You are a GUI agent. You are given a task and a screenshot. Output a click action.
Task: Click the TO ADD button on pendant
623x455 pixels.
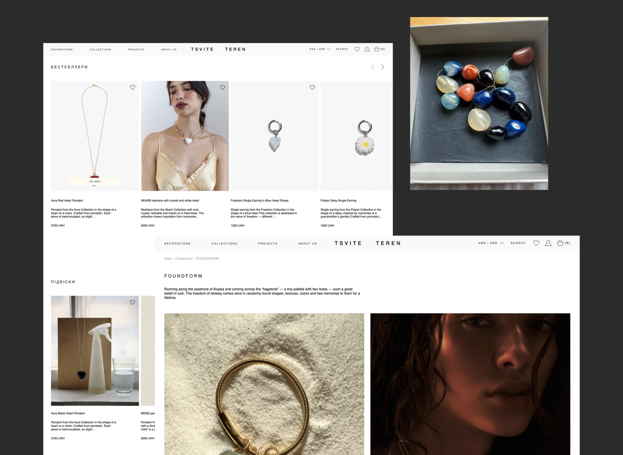click(95, 182)
